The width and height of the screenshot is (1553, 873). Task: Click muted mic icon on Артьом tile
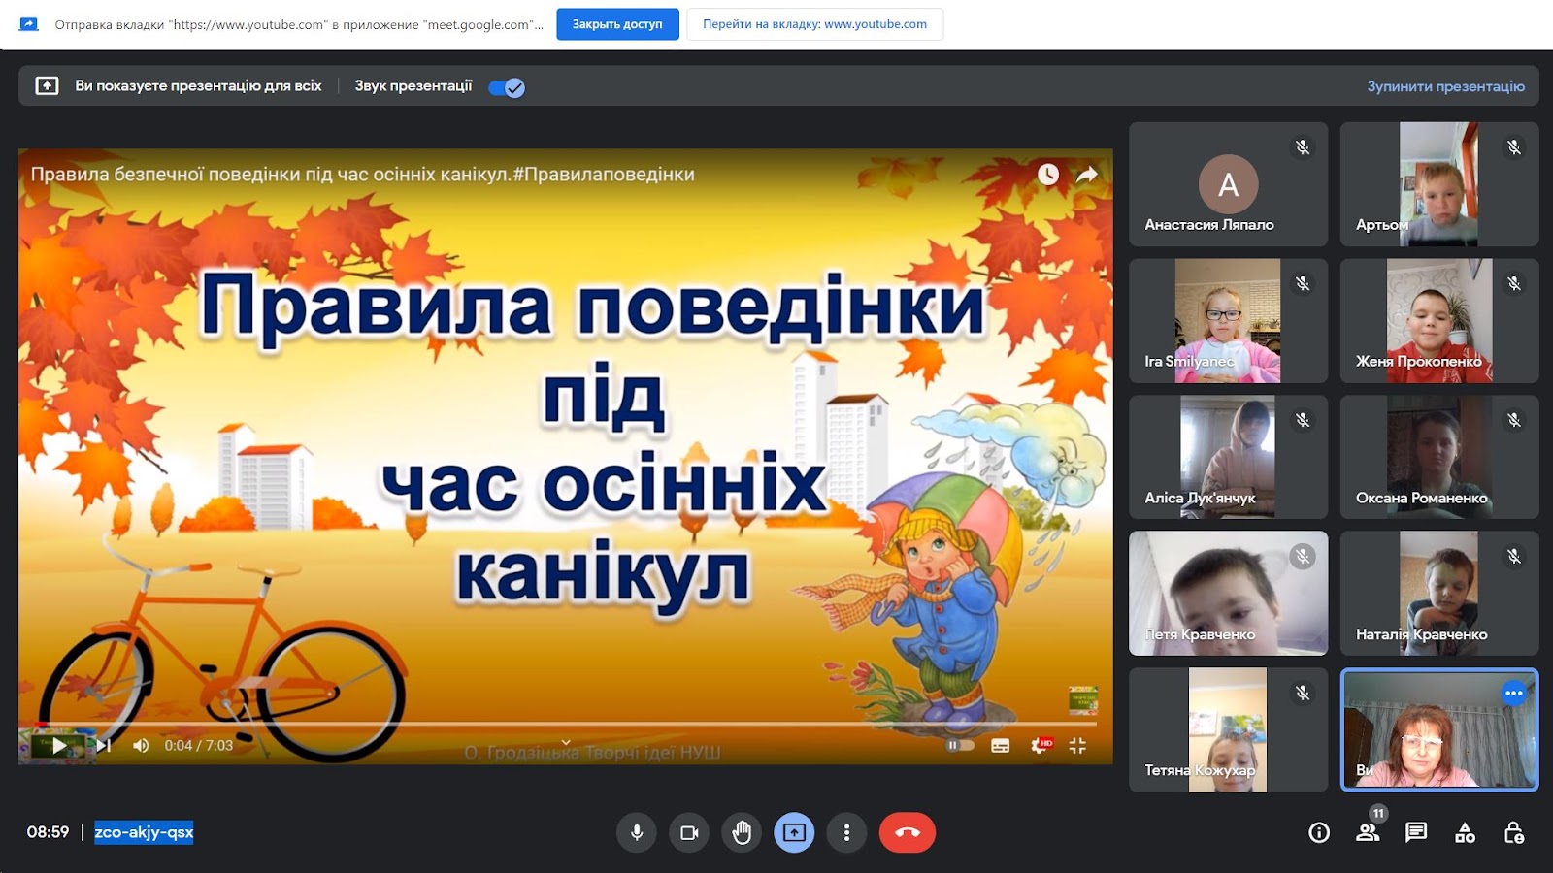click(1514, 147)
